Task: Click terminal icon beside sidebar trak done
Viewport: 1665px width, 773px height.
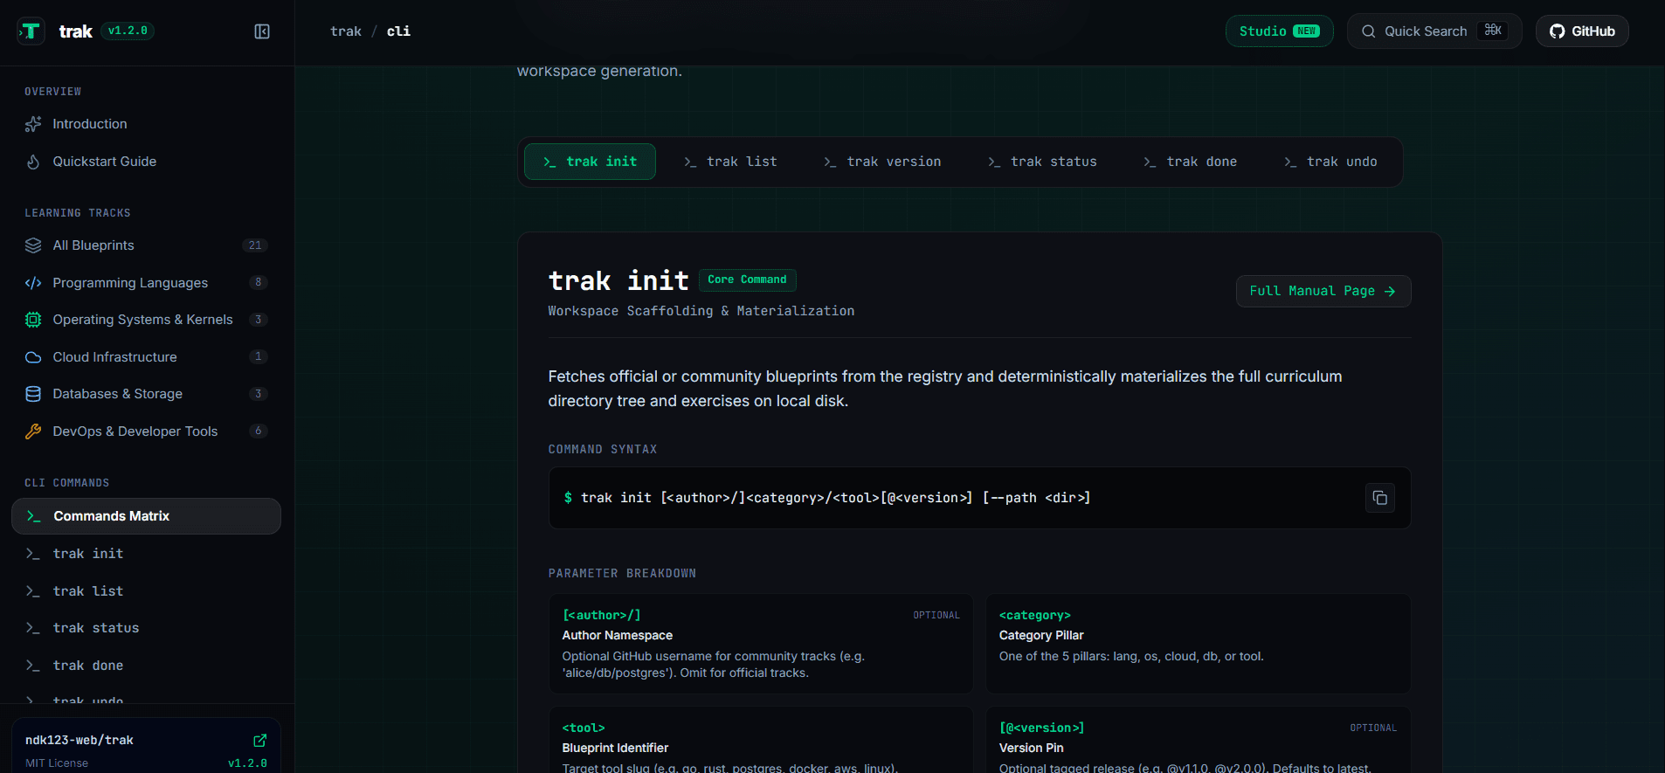Action: (x=33, y=666)
